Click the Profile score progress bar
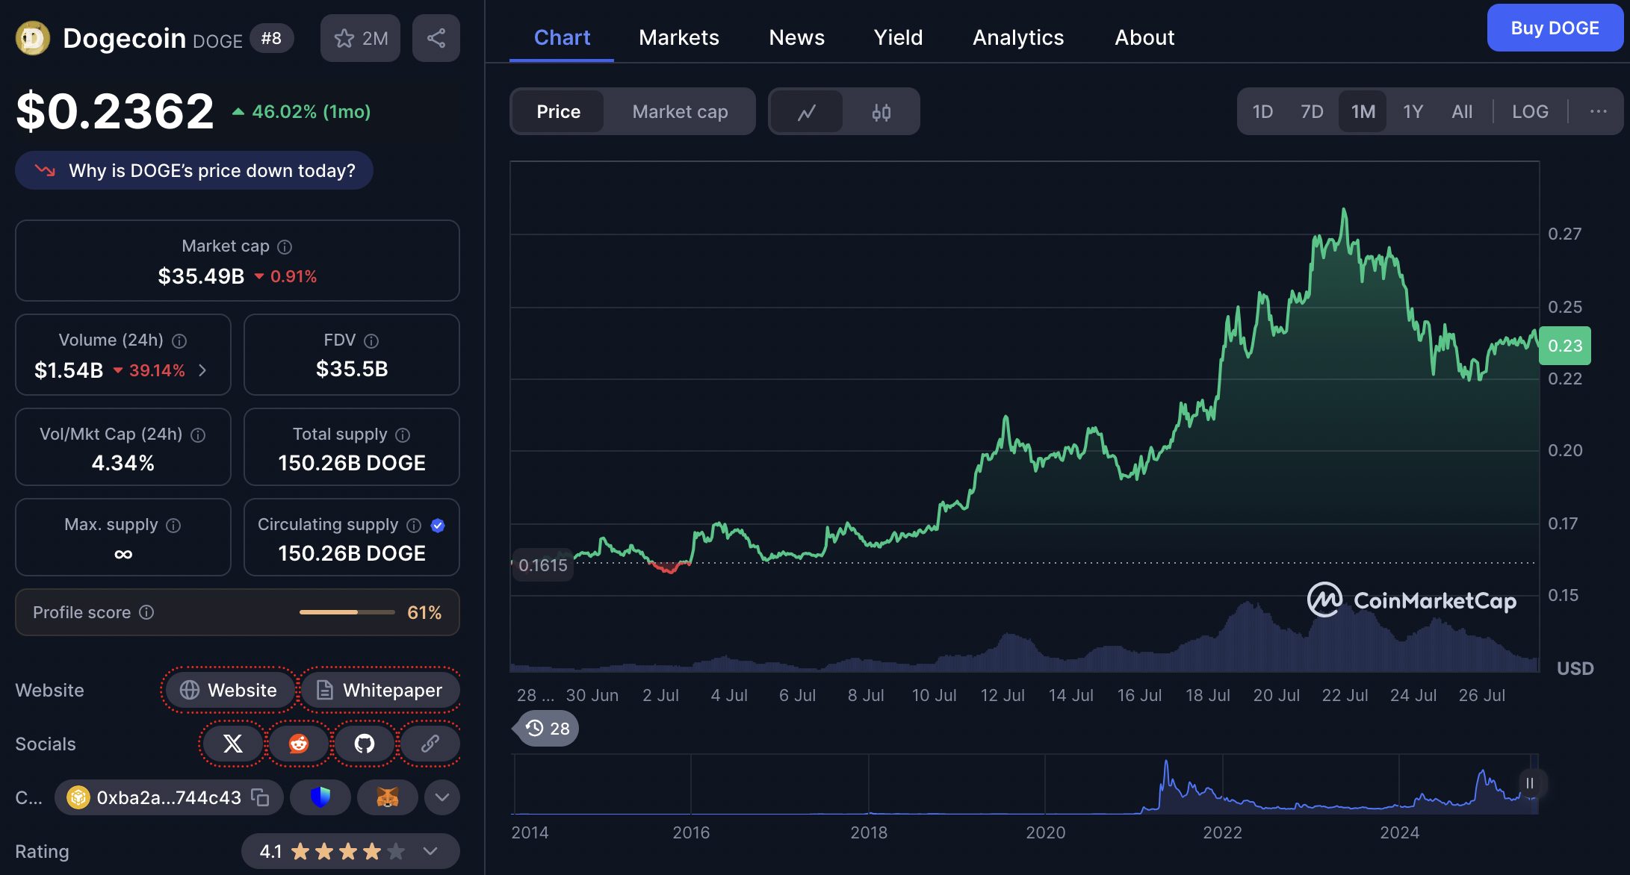Image resolution: width=1630 pixels, height=875 pixels. pyautogui.click(x=347, y=612)
